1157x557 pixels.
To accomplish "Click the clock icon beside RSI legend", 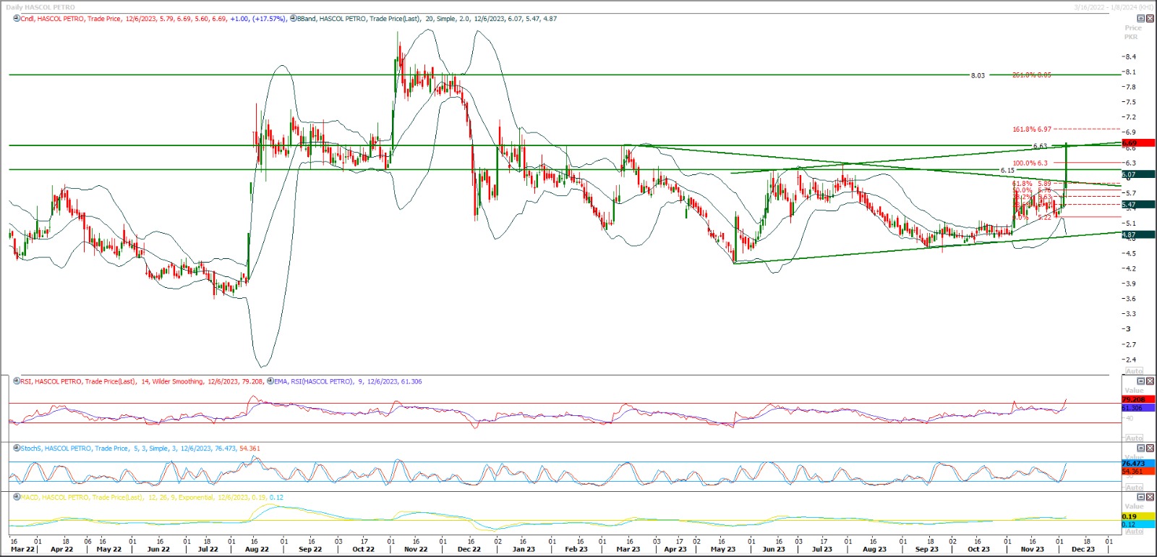I will [17, 381].
